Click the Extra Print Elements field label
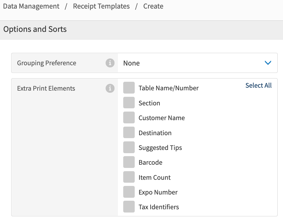The image size is (283, 219). [x=46, y=88]
